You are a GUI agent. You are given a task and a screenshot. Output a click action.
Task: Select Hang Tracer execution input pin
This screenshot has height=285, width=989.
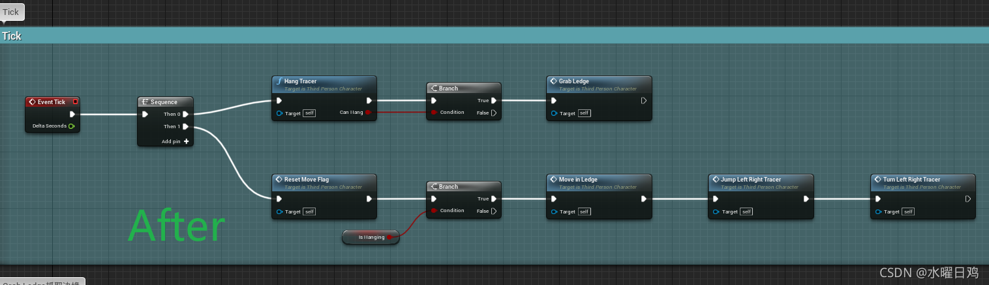(279, 100)
